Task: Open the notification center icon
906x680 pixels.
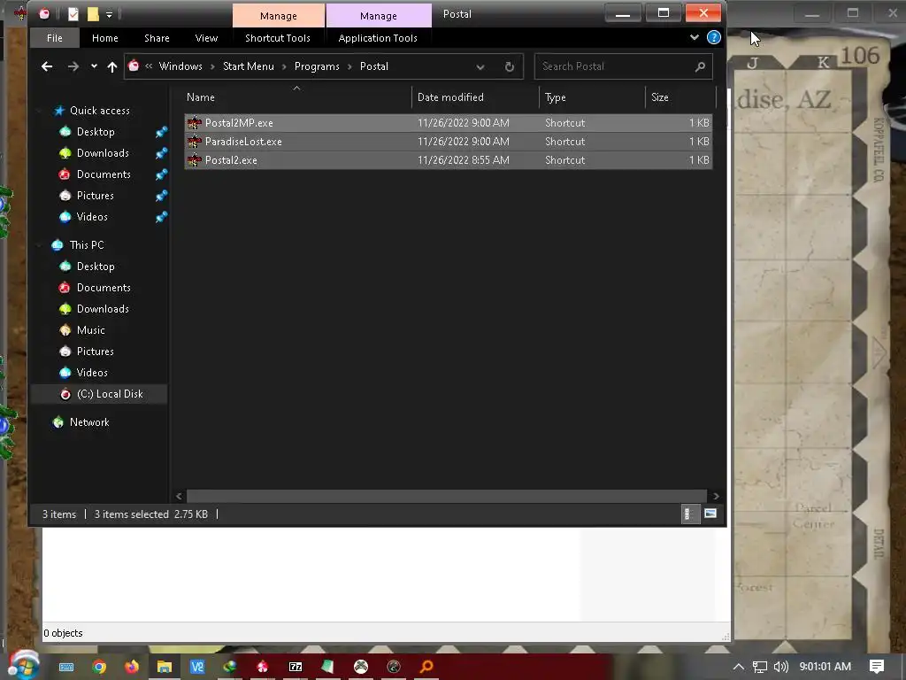Action: pyautogui.click(x=877, y=667)
